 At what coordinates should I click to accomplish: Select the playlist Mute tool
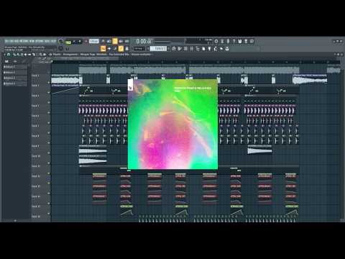point(25,55)
